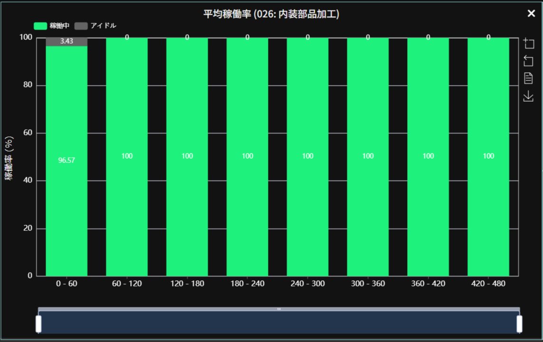Image resolution: width=543 pixels, height=342 pixels.
Task: Activate the area zoom tool icon
Action: pyautogui.click(x=528, y=44)
